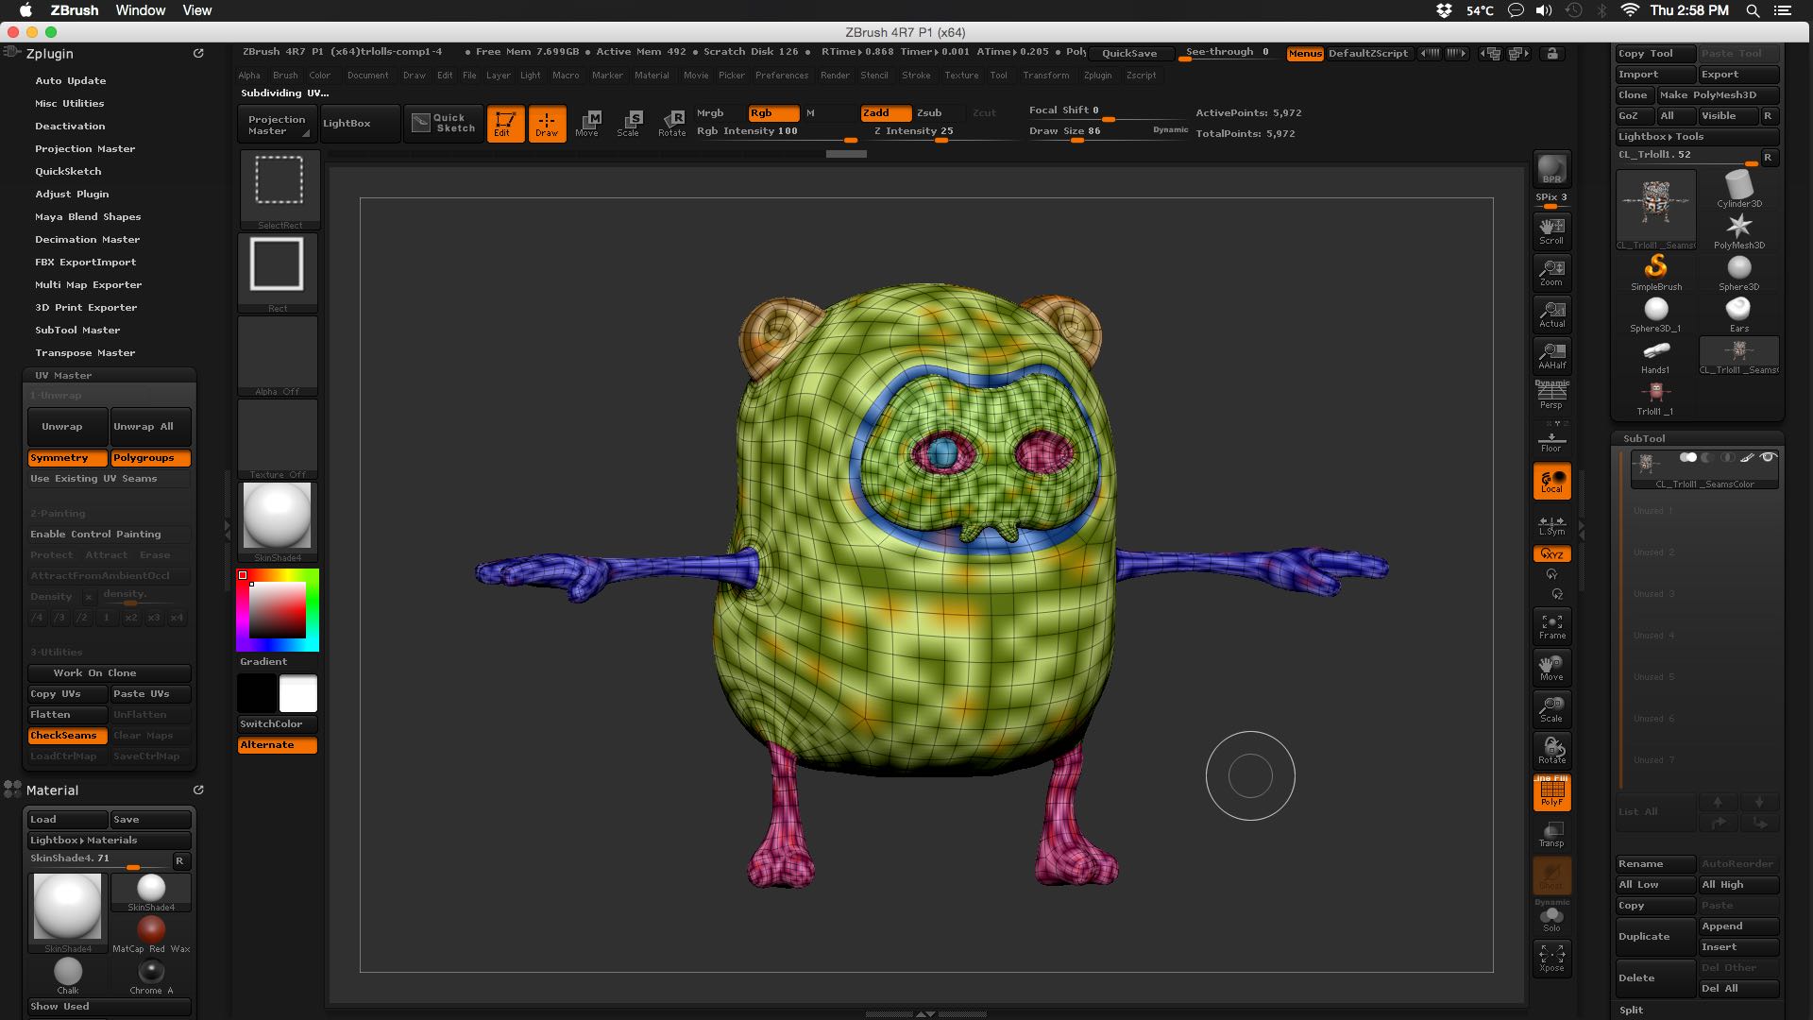Click the Quick Sketch icon

click(444, 123)
